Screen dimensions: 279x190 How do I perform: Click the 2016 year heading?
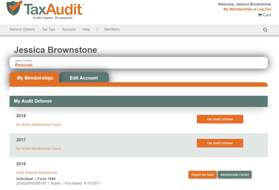point(21,164)
